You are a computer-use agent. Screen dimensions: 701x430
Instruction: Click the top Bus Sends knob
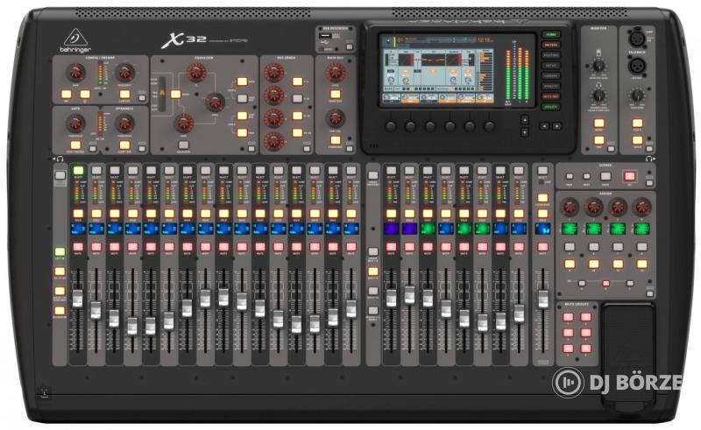274,72
